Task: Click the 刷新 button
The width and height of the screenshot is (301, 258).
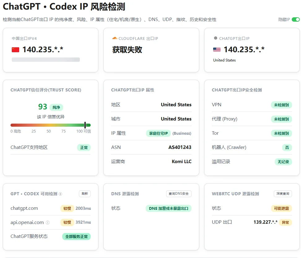Action: [85, 194]
